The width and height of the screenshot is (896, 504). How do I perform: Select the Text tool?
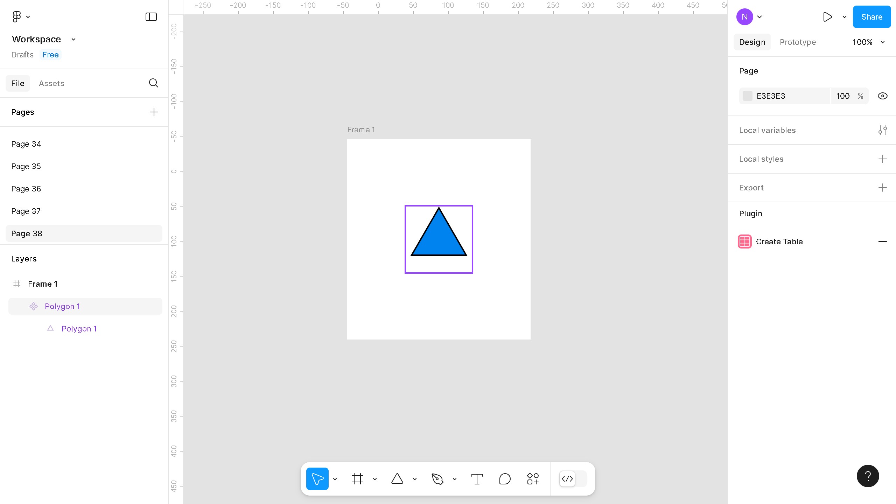pyautogui.click(x=477, y=478)
